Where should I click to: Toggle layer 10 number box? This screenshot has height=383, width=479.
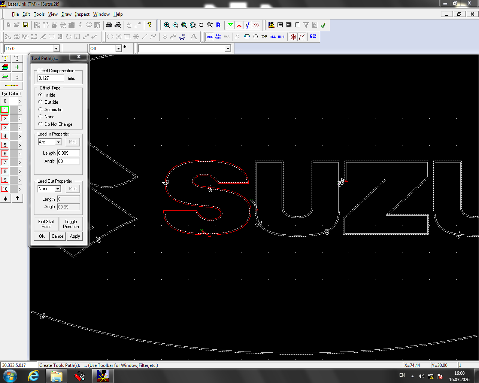click(x=5, y=189)
